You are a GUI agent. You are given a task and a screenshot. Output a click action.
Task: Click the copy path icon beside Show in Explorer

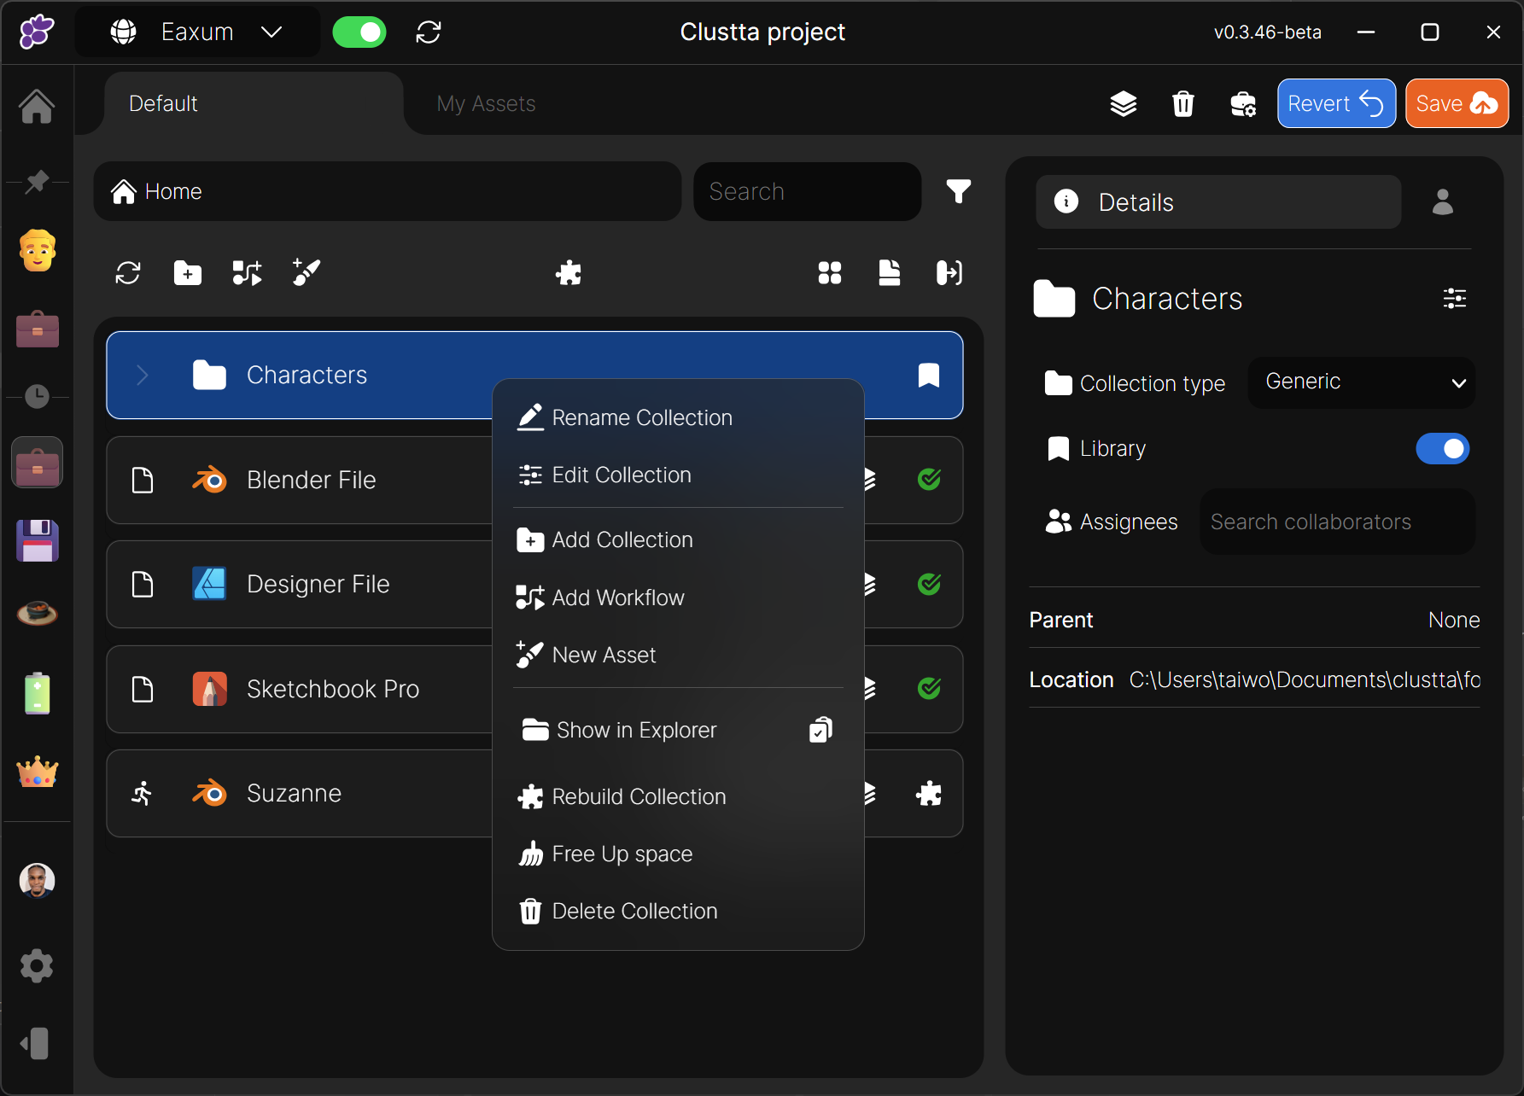coord(820,730)
